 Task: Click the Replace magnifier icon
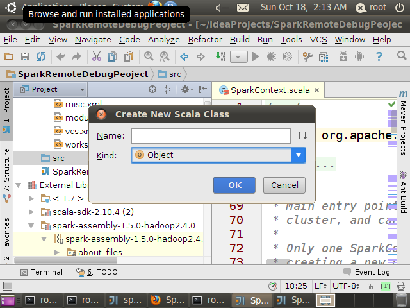coord(165,56)
